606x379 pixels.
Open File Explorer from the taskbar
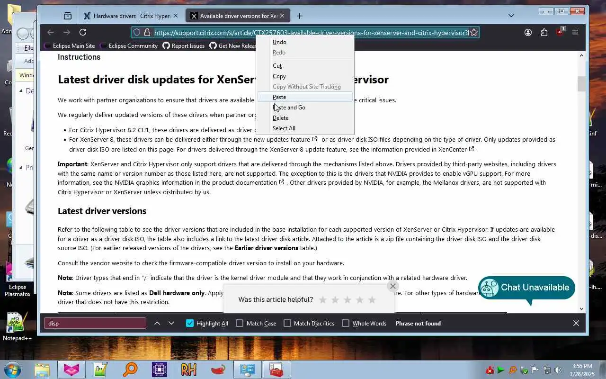pyautogui.click(x=42, y=370)
